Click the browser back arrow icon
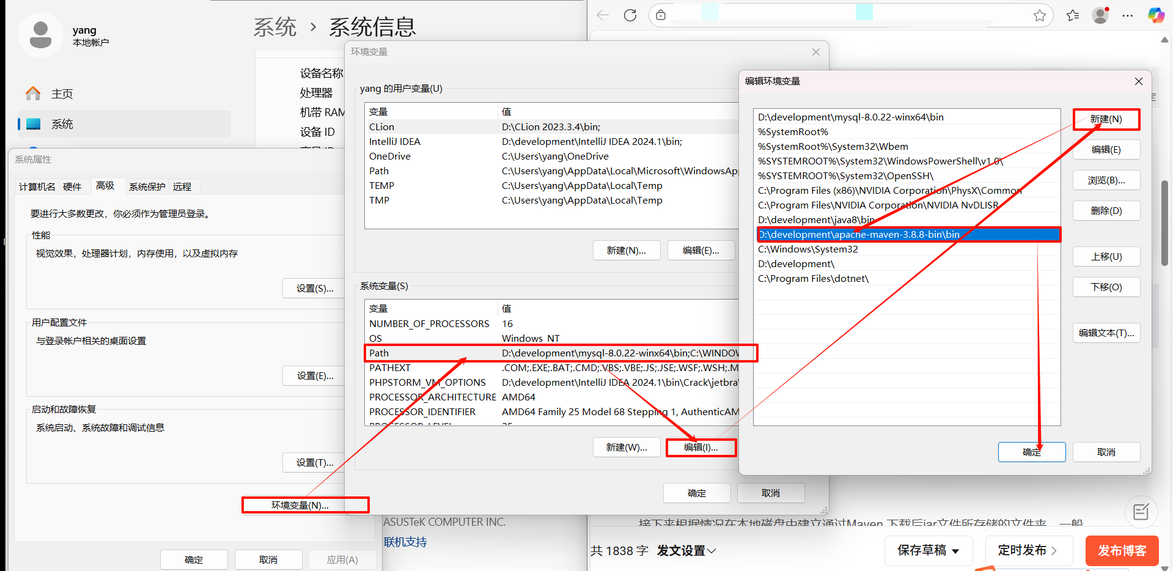 click(x=603, y=15)
